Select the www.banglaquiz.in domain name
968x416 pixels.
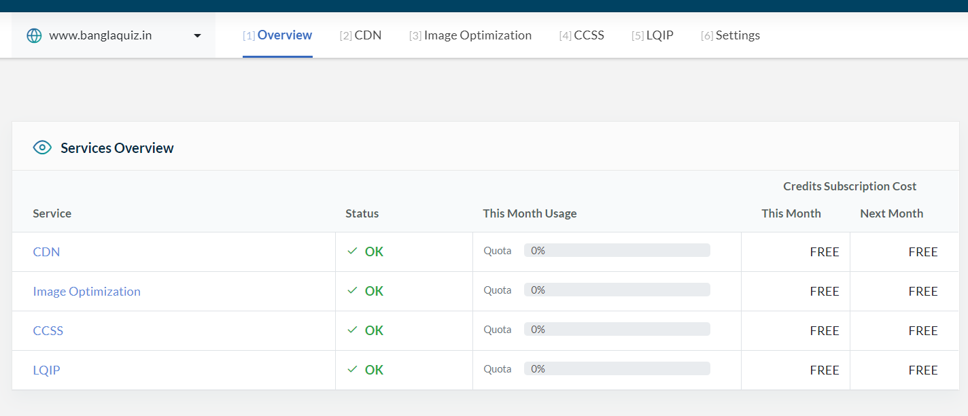[100, 35]
